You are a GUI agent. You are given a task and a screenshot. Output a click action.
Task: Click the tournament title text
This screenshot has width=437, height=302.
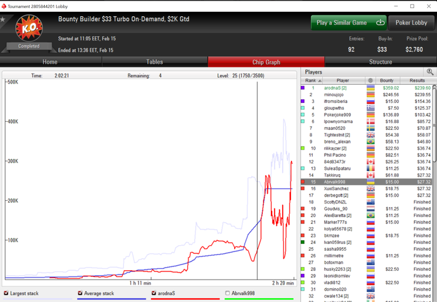tap(124, 19)
